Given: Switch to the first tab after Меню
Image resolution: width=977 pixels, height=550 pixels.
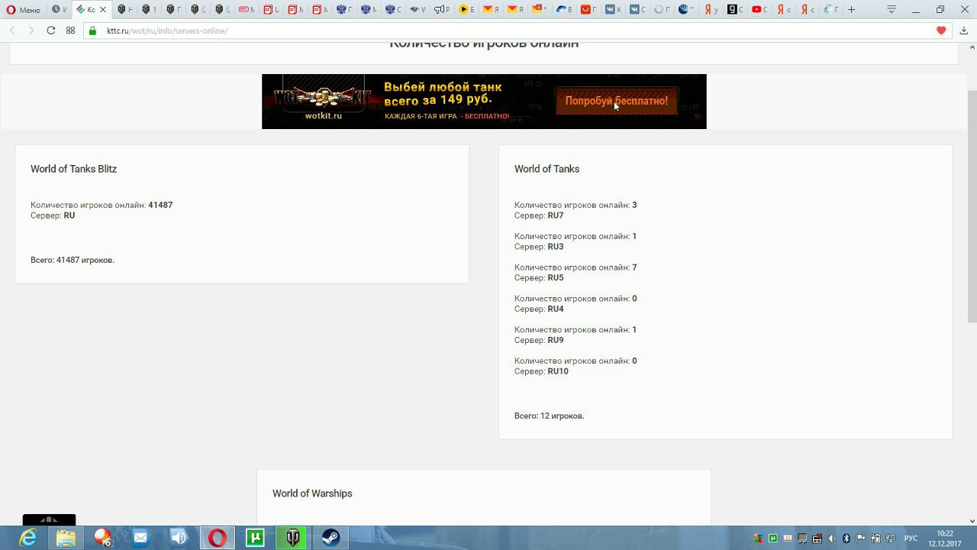Looking at the screenshot, I should pyautogui.click(x=59, y=10).
